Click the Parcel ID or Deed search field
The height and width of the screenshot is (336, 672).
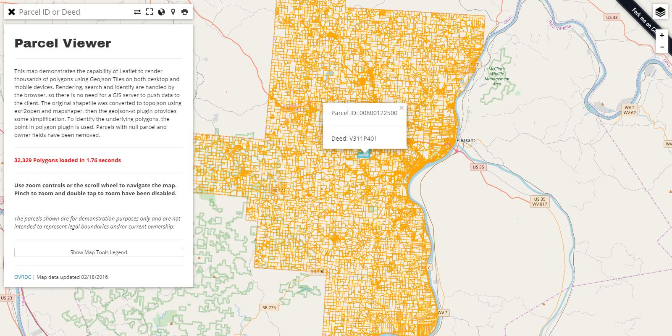[x=73, y=12]
